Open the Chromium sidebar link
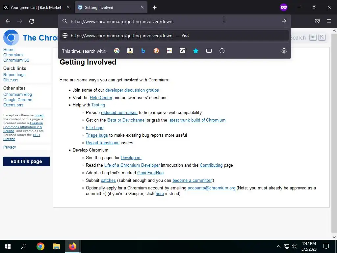Viewport: 337px width, 253px height. 13,55
